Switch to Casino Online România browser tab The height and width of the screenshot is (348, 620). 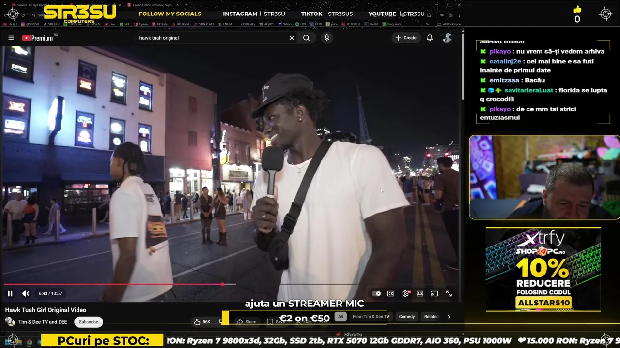154,5
